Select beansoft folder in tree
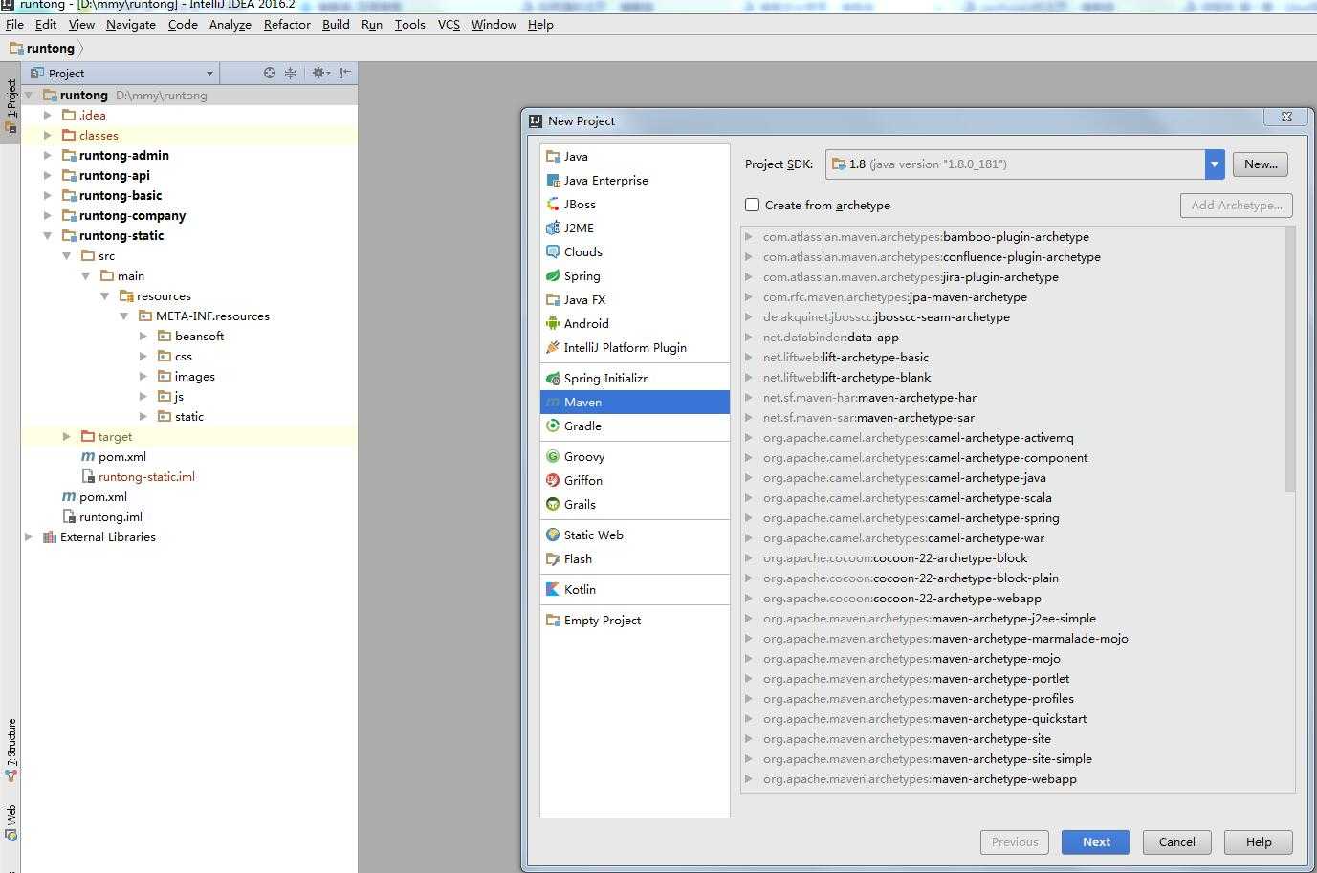The height and width of the screenshot is (873, 1317). point(199,336)
